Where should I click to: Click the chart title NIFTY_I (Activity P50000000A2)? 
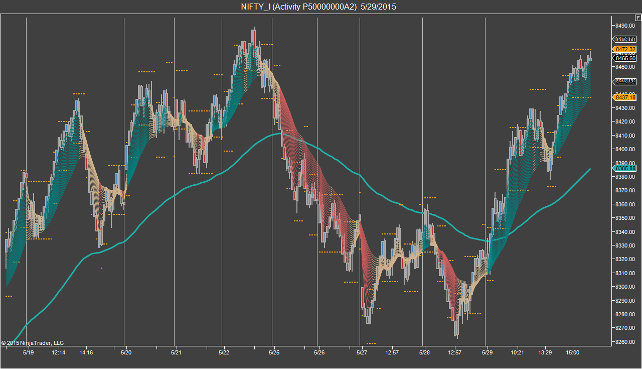tap(299, 7)
